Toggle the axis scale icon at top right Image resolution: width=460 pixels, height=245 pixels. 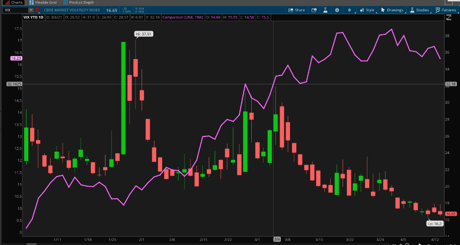(x=449, y=18)
